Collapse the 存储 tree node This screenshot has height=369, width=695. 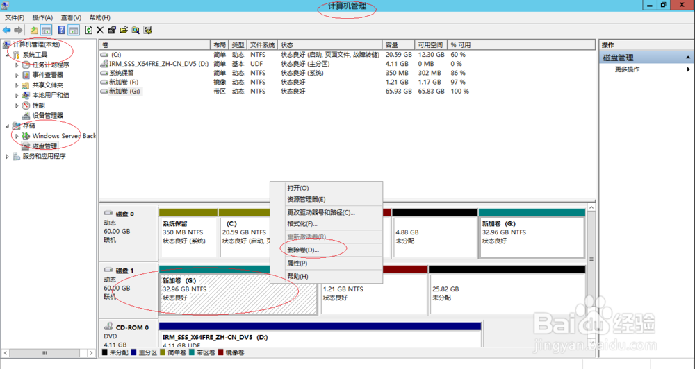7,126
